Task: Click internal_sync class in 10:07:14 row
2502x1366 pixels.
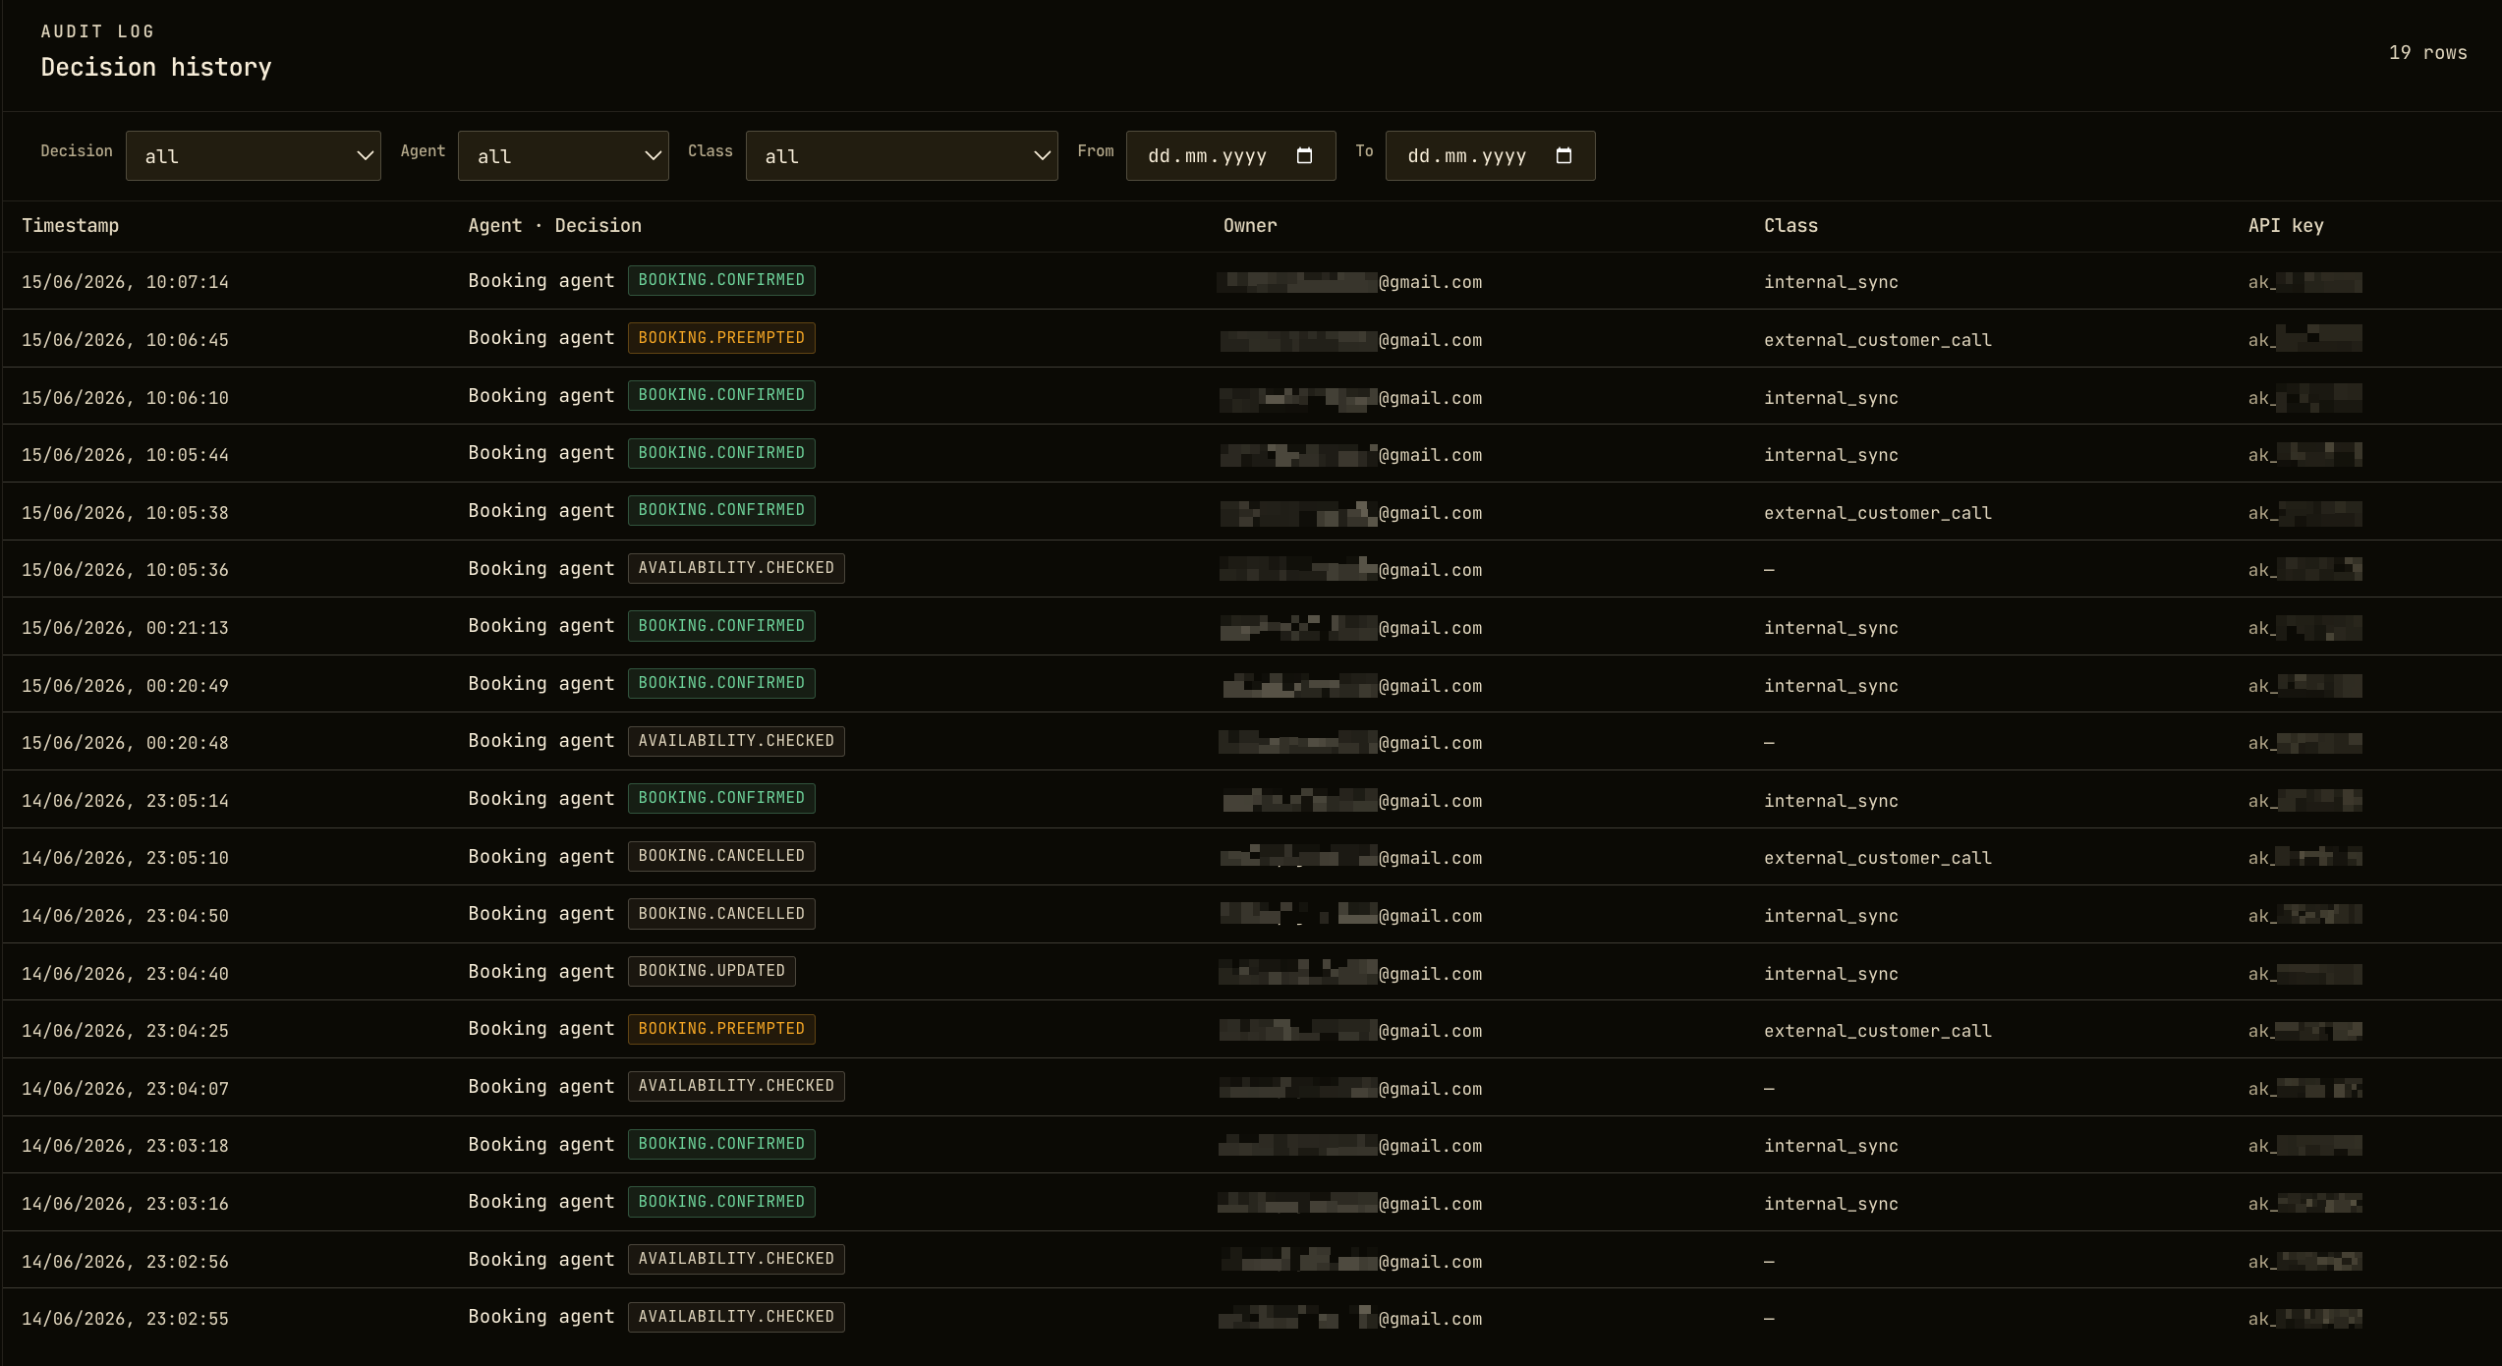Action: pos(1831,282)
